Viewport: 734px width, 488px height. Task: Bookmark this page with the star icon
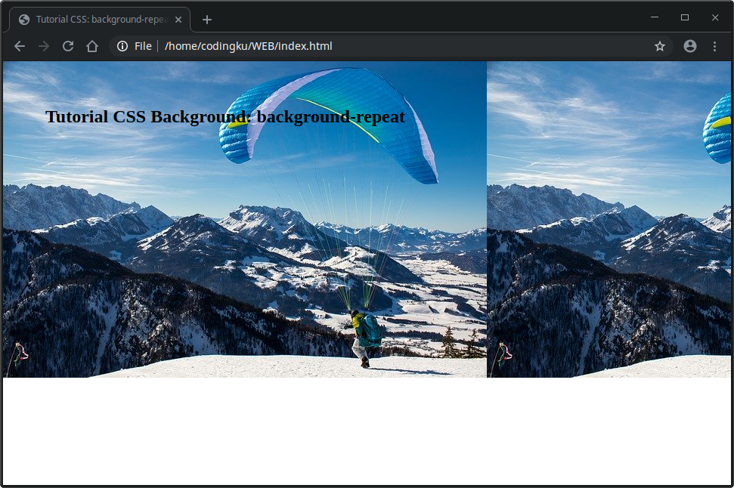(660, 46)
